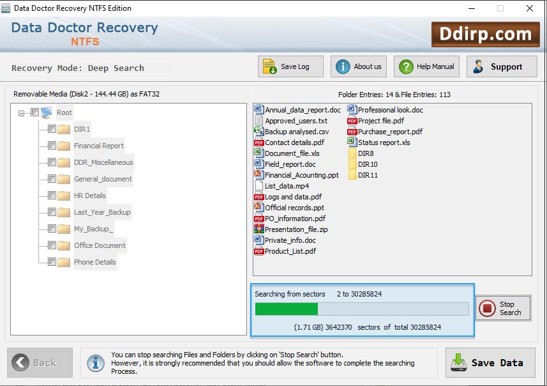Select the Root computer icon

coord(47,112)
